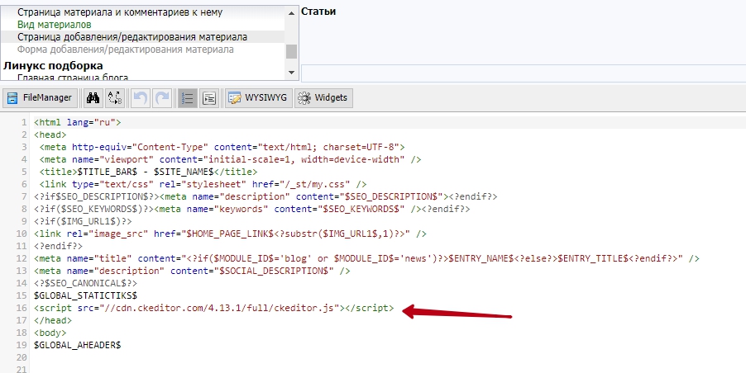Click code line 16 with ckeditor script
Screen dimensions: 746x373
[x=213, y=309]
